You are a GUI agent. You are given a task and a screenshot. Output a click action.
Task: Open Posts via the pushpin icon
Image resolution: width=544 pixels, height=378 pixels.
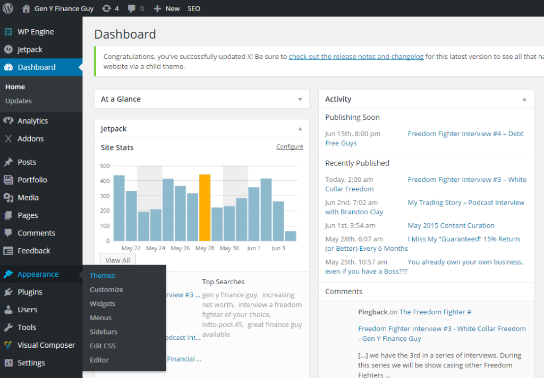click(x=8, y=162)
